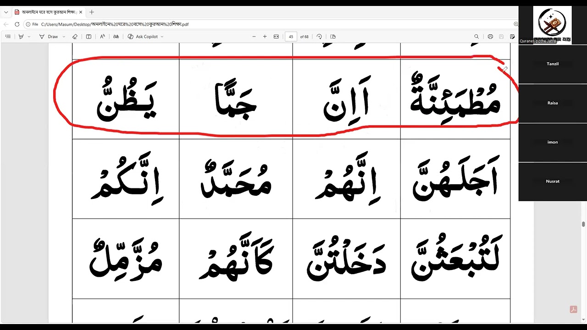Screen dimensions: 587x330
Task: Open the Page view options
Action: coord(333,37)
